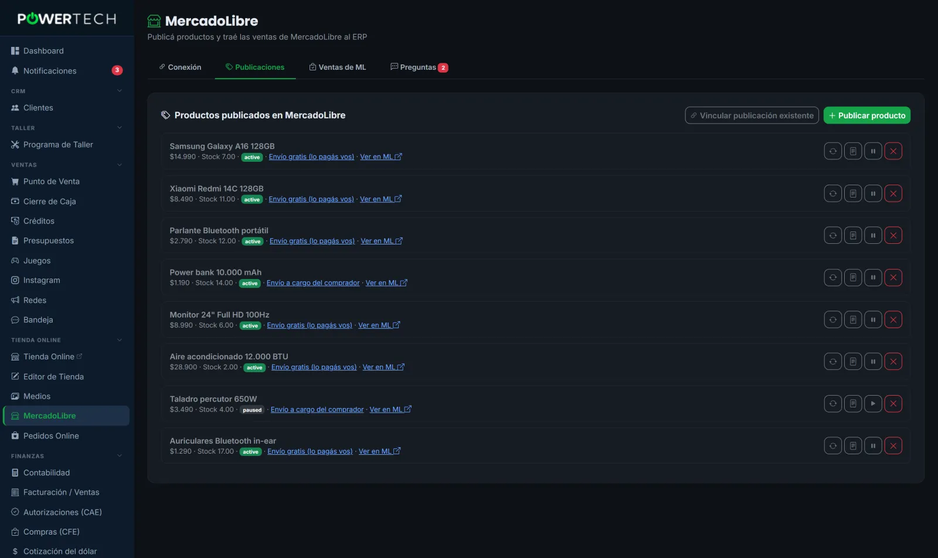Viewport: 938px width, 558px height.
Task: Open document icon for Power bank listing
Action: pyautogui.click(x=853, y=278)
